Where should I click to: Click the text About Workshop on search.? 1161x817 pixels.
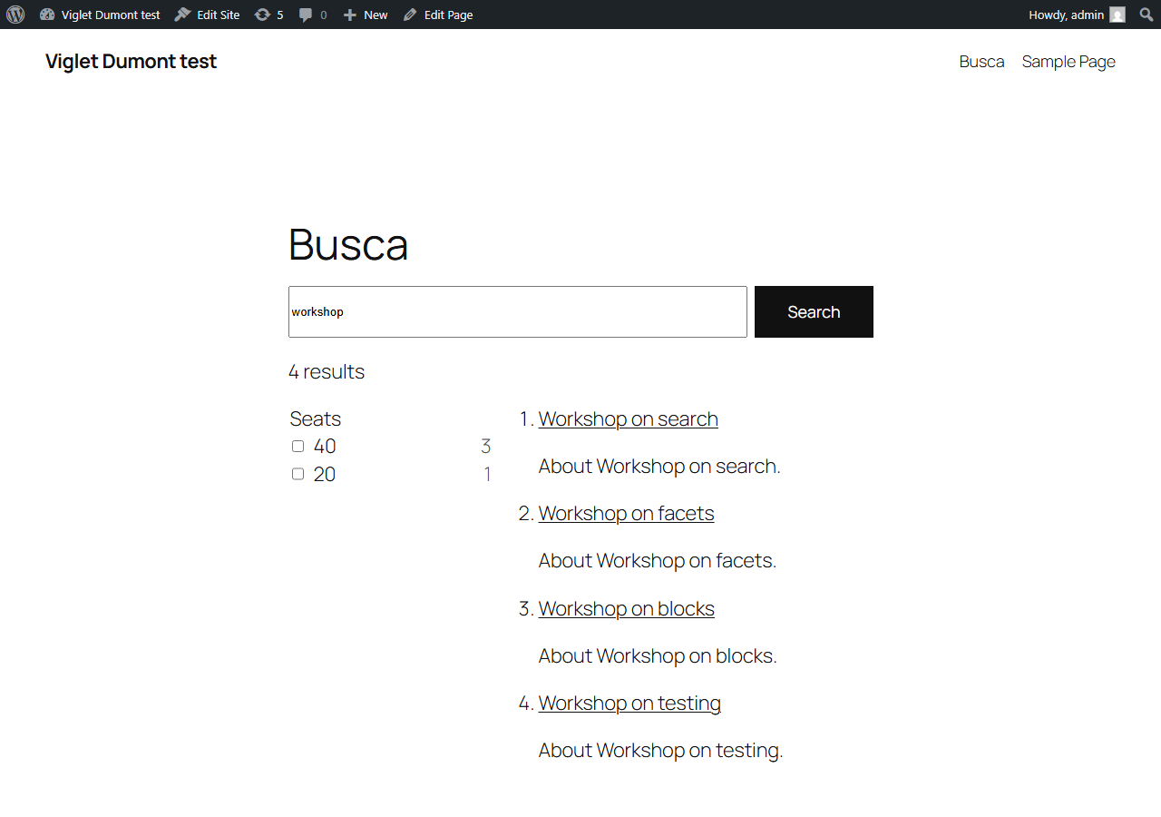(659, 467)
